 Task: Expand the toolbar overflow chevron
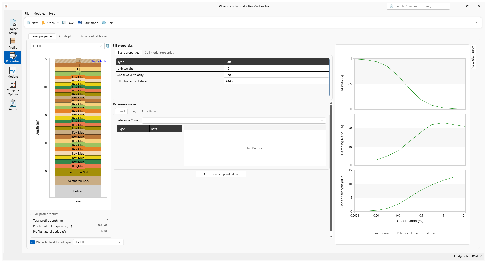(x=477, y=23)
